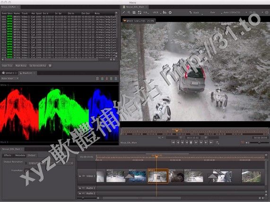Open the Metadata tab in timeline panel
The width and height of the screenshot is (270, 202).
20,155
